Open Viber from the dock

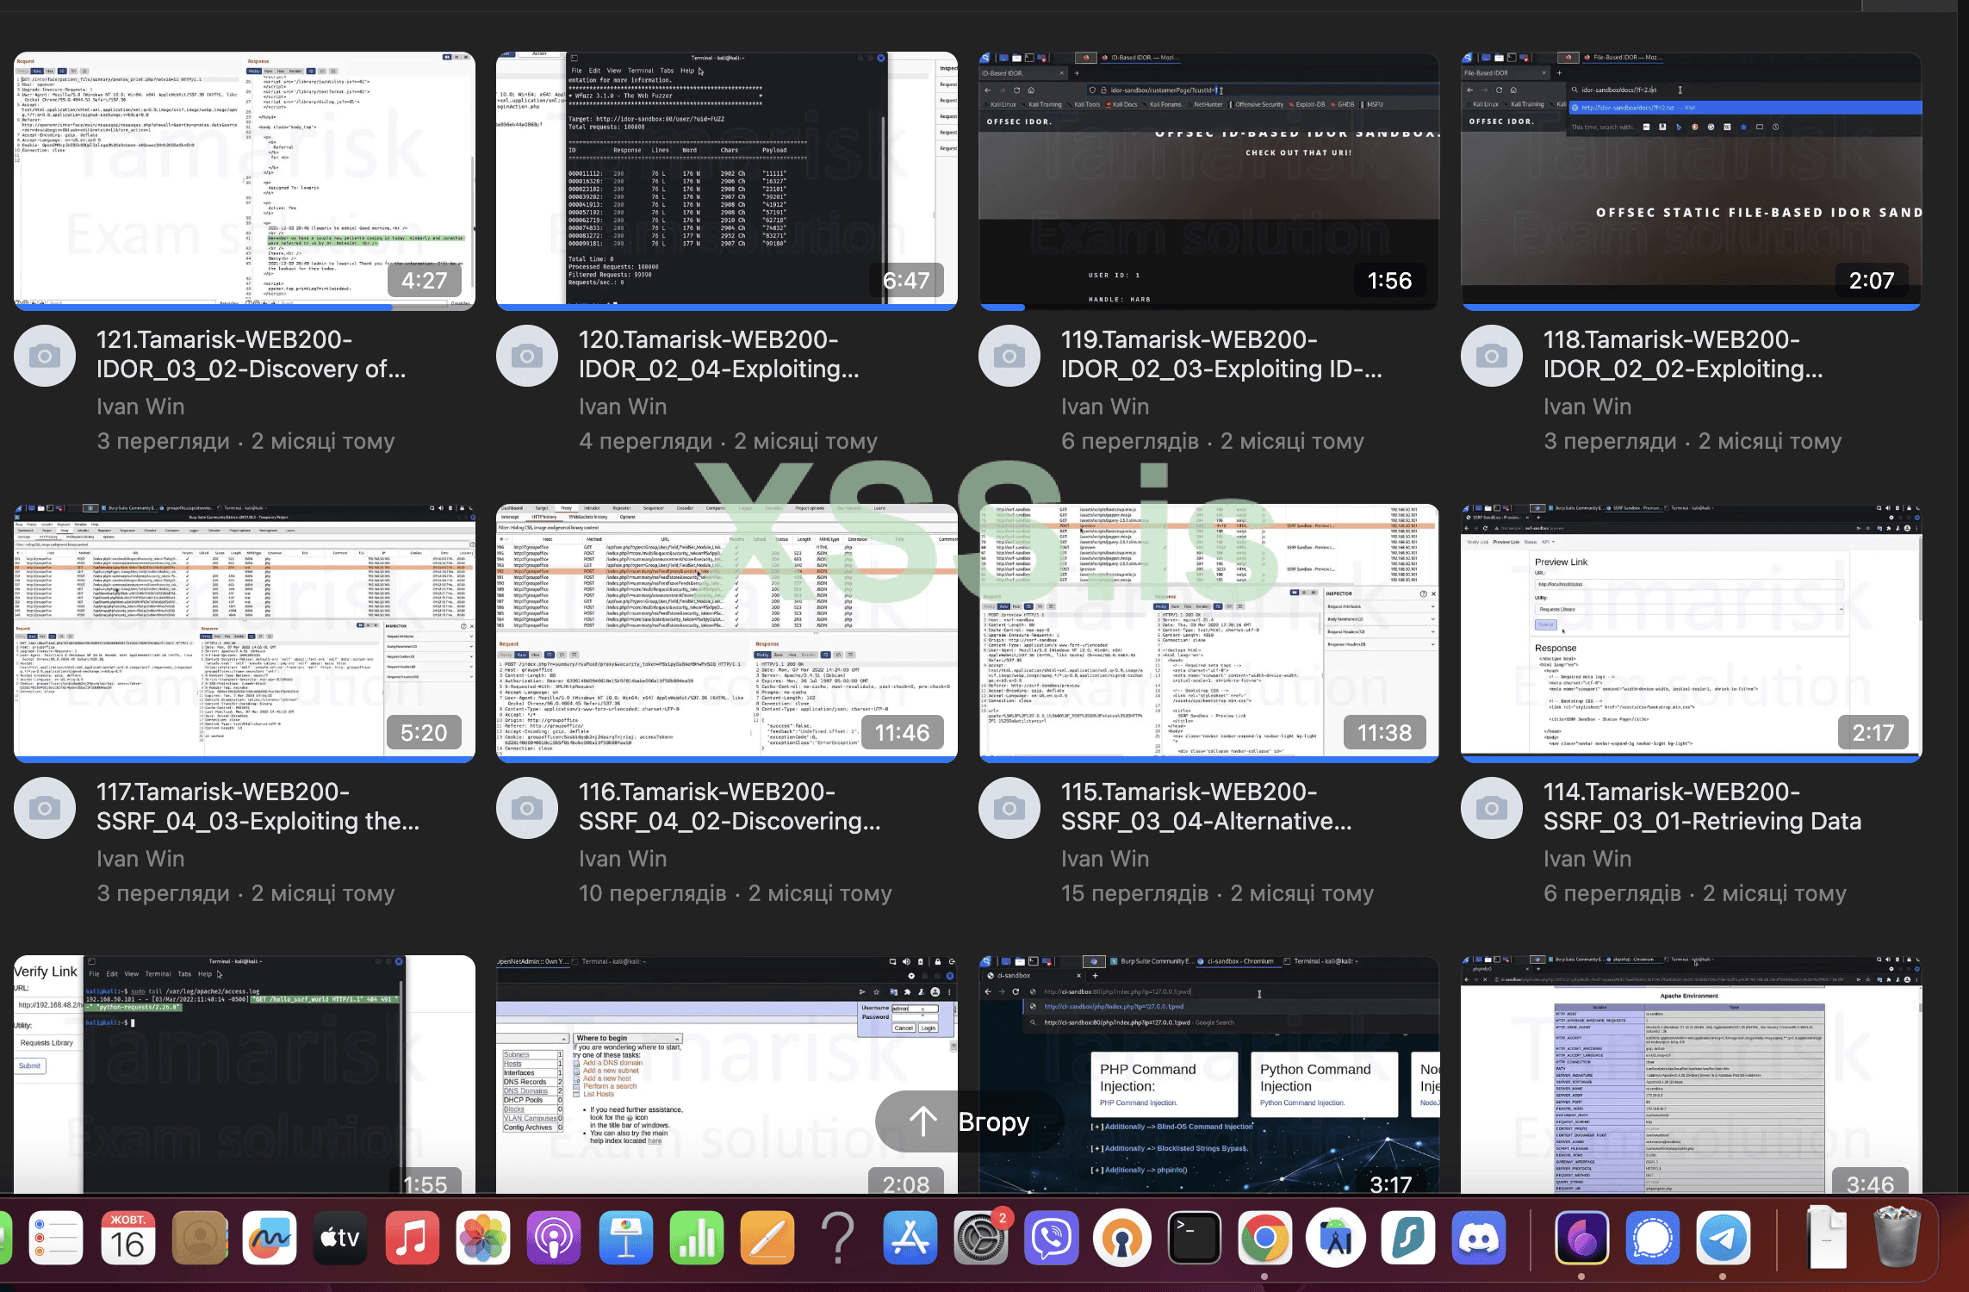1052,1239
